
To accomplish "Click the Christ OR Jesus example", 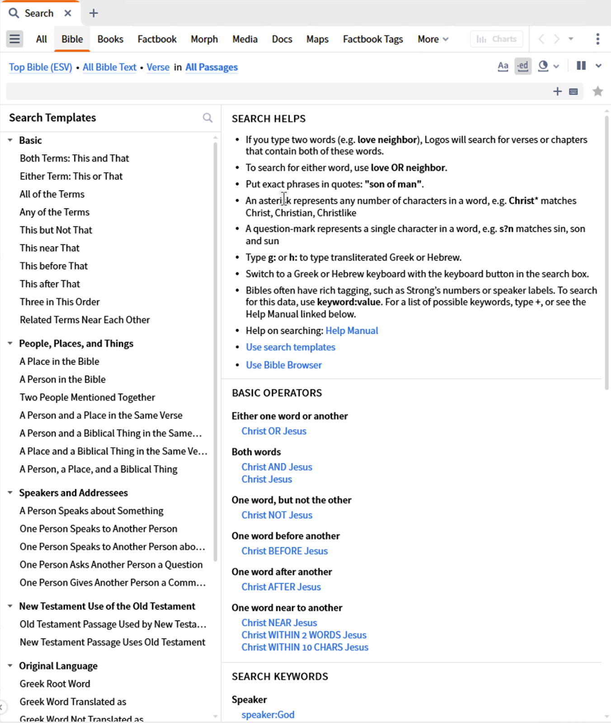I will 274,431.
